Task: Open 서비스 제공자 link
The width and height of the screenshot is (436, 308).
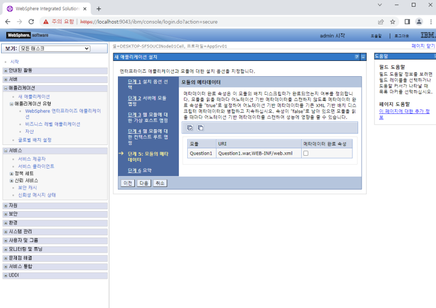Action: pos(32,159)
